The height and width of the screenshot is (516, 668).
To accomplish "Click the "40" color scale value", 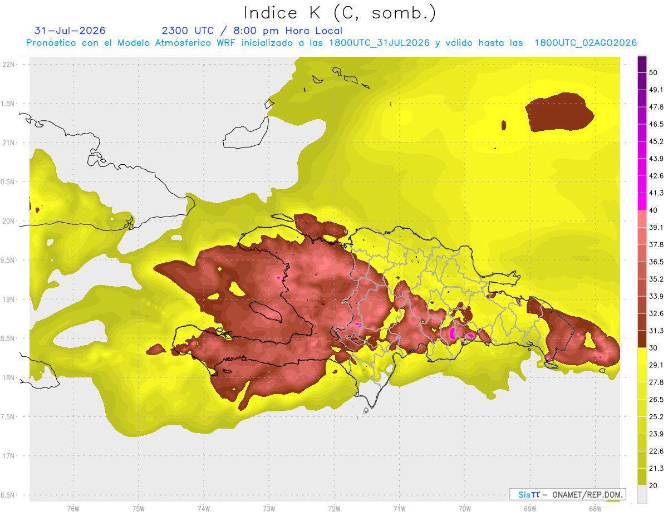I will [x=654, y=210].
